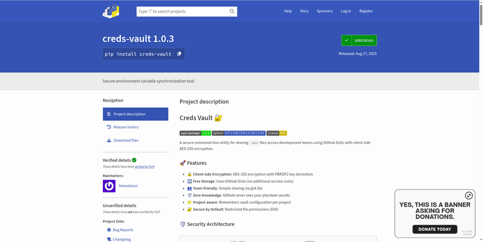The height and width of the screenshot is (242, 483).
Task: Click the pip install creds-vault command text
Action: coord(138,54)
